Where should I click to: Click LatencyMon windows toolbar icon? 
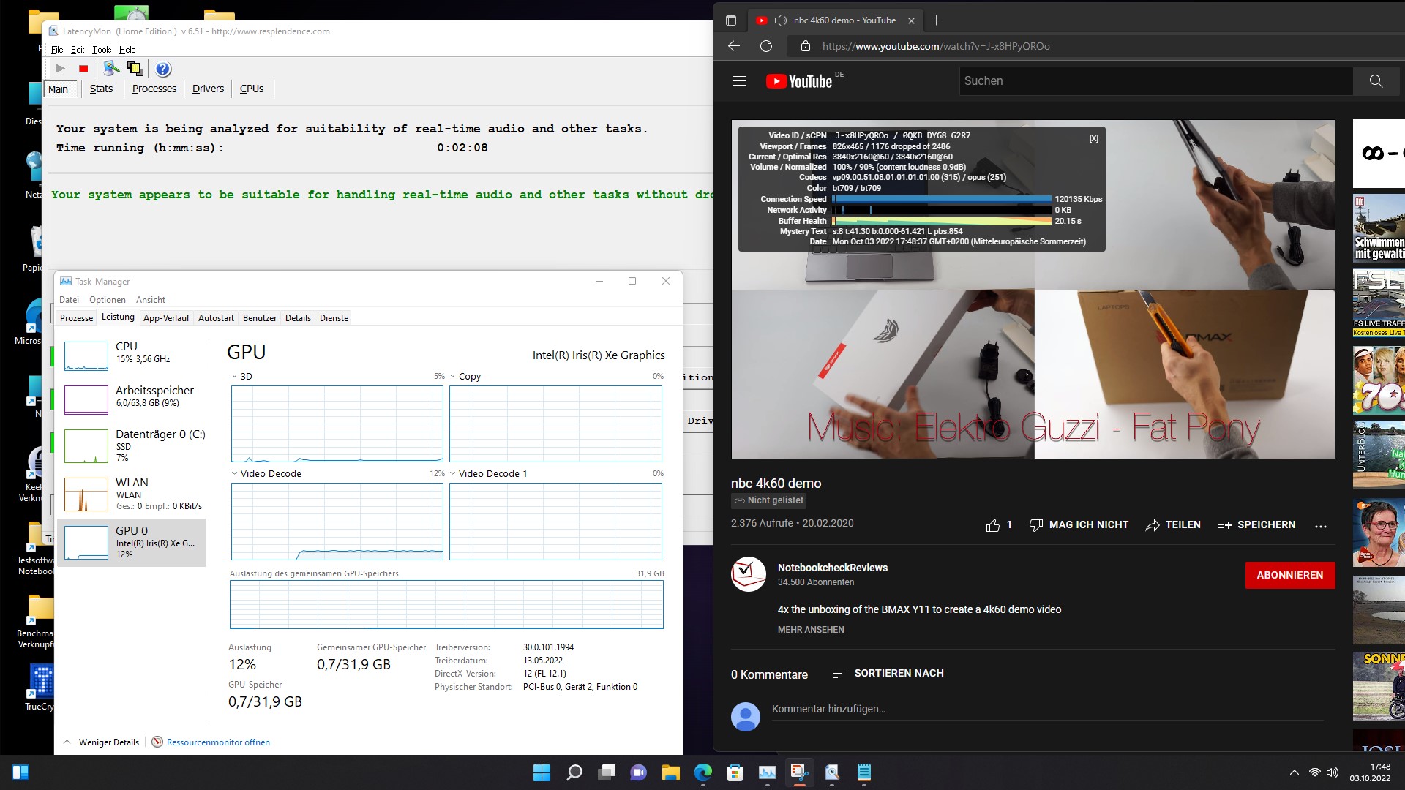(135, 69)
